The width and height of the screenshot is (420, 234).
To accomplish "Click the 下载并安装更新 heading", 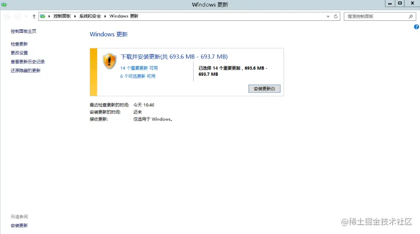I will (x=174, y=57).
